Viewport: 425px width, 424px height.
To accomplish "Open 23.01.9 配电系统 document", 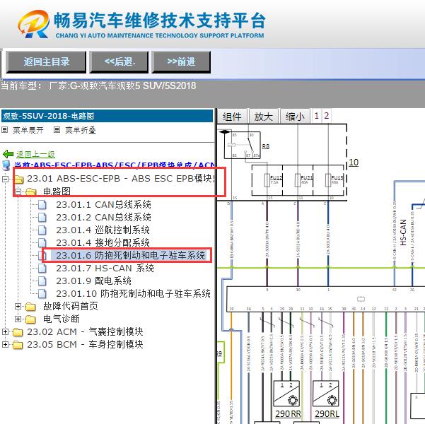I will pyautogui.click(x=94, y=281).
